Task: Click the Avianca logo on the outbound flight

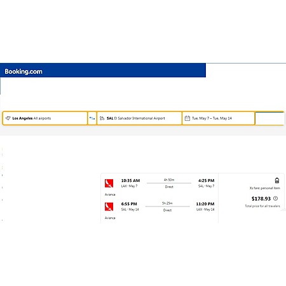Action: [109, 183]
